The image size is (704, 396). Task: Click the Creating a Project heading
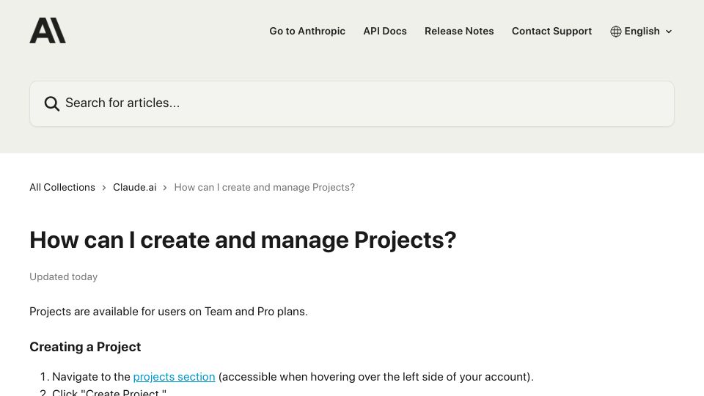pos(85,347)
